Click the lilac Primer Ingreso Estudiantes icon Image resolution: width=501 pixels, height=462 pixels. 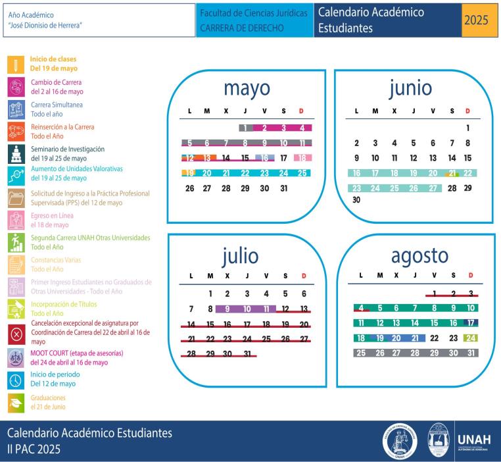pos(16,287)
